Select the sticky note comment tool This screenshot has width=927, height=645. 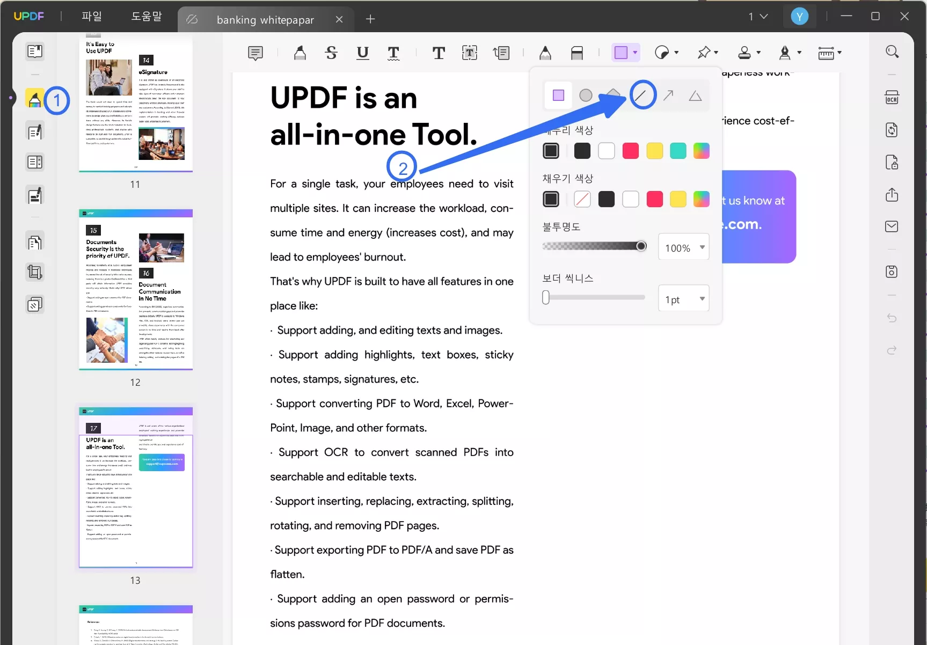[256, 53]
